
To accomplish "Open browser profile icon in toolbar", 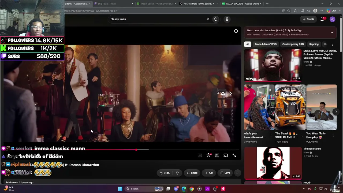I will (x=315, y=11).
